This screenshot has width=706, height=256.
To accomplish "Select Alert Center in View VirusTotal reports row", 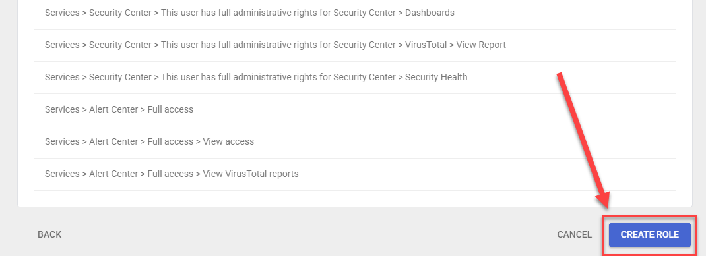I will (113, 174).
